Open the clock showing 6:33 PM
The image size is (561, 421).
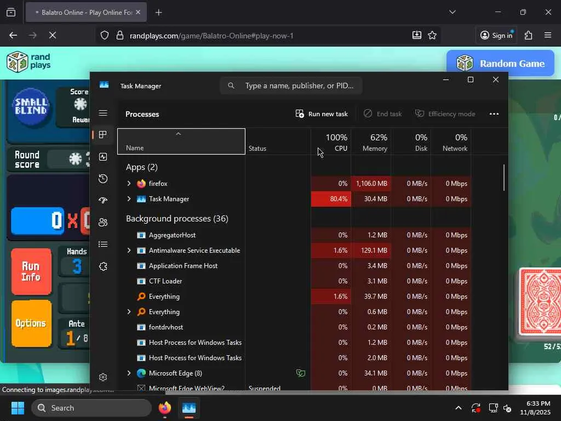click(535, 408)
